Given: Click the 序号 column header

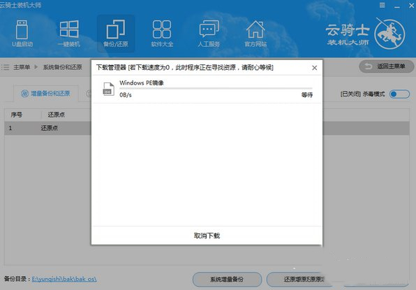Looking at the screenshot, I should coord(17,115).
